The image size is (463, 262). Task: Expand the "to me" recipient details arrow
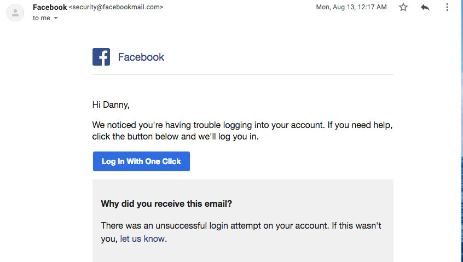click(x=55, y=18)
